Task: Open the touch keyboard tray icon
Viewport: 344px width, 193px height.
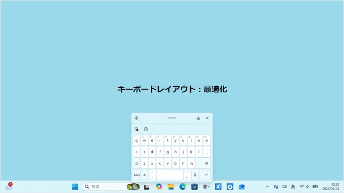Action: pyautogui.click(x=285, y=187)
